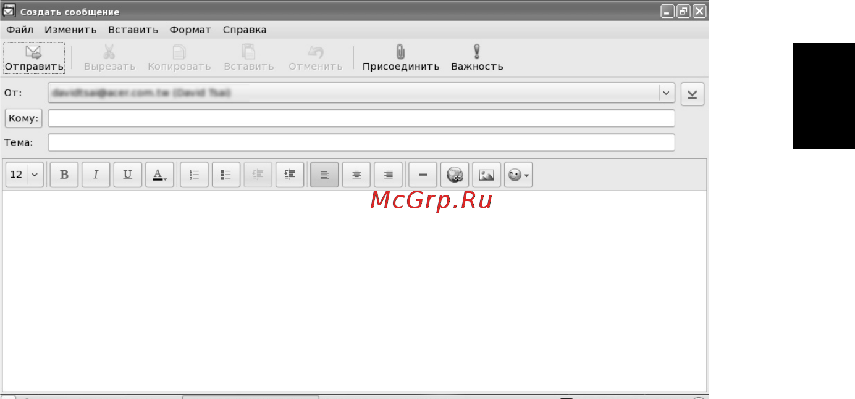Click into the Тема subject field
Viewport: 855px width, 399px height.
[x=361, y=142]
